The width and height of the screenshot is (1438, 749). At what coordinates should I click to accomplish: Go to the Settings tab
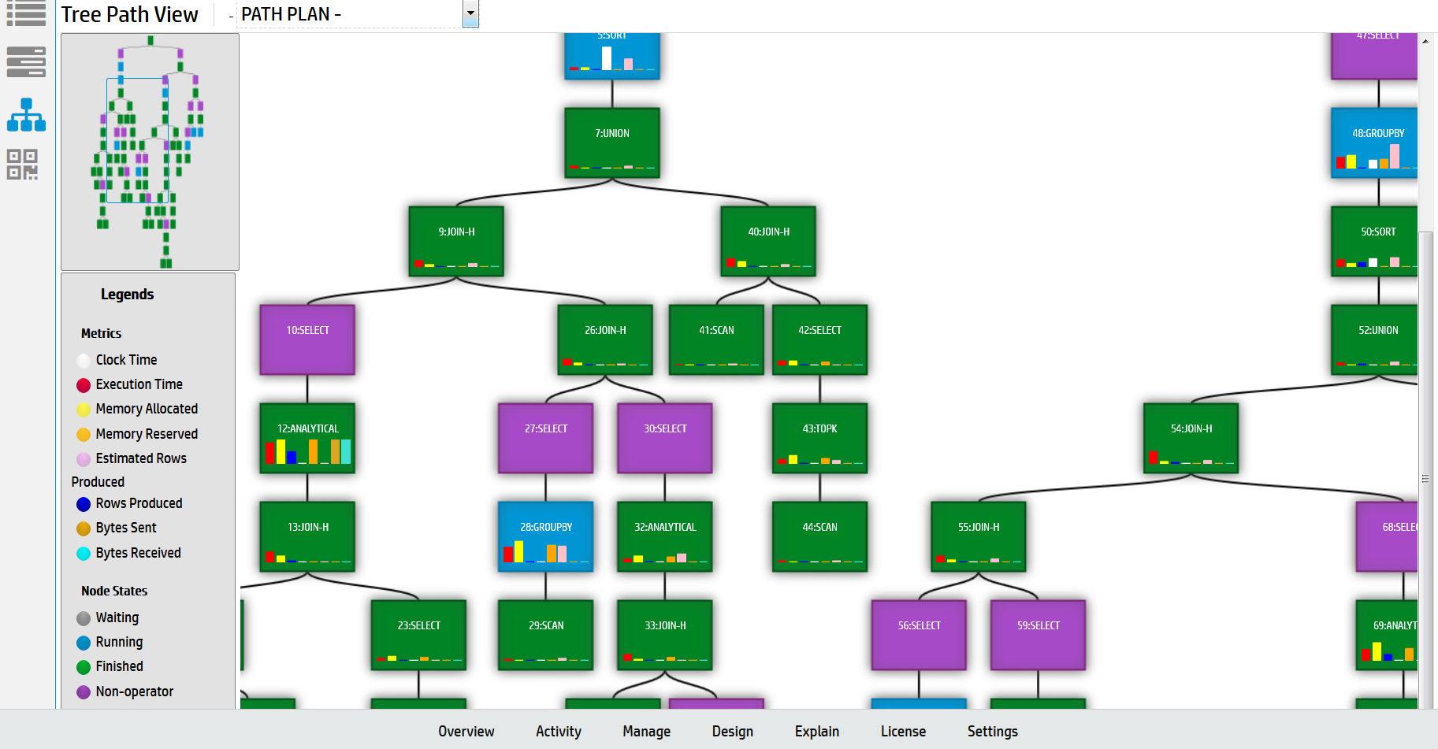tap(992, 732)
